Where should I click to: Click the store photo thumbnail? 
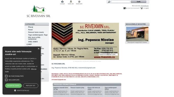pyautogui.click(x=137, y=34)
